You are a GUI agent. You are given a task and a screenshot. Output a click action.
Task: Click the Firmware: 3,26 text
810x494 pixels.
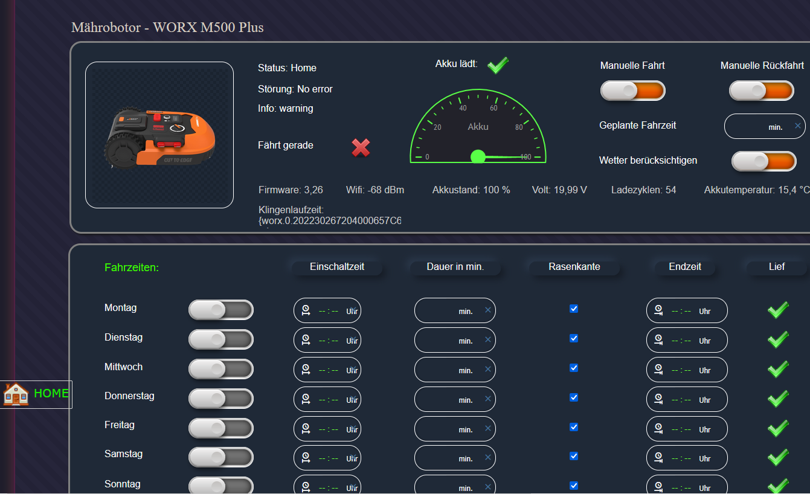pyautogui.click(x=291, y=190)
